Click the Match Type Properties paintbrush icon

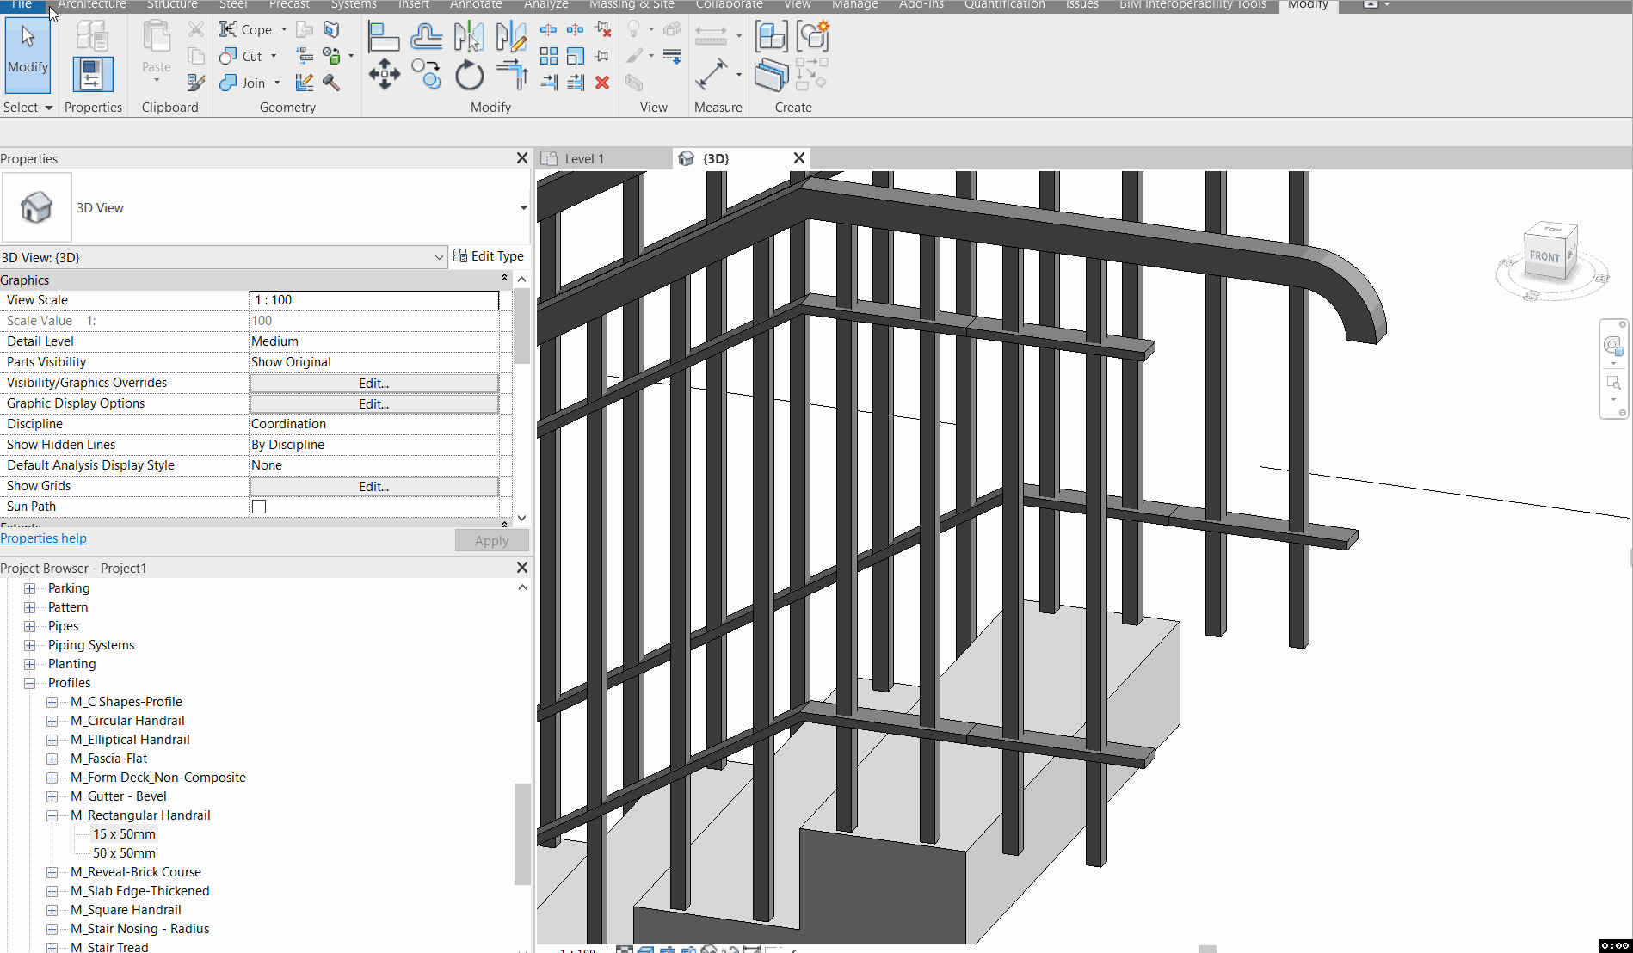click(x=196, y=83)
